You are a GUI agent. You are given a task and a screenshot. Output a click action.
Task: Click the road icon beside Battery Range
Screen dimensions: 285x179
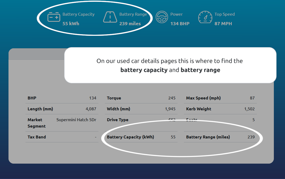[110, 17]
